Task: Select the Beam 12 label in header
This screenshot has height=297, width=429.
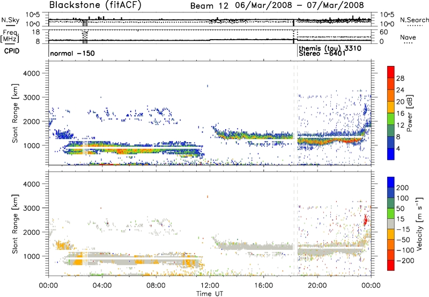Action: coord(209,6)
